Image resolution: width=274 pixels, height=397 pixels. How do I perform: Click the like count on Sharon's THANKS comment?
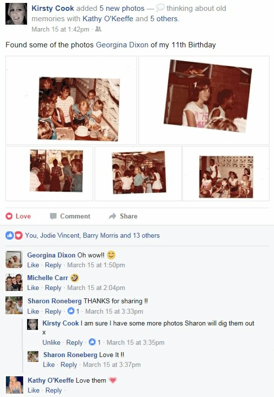tap(73, 311)
